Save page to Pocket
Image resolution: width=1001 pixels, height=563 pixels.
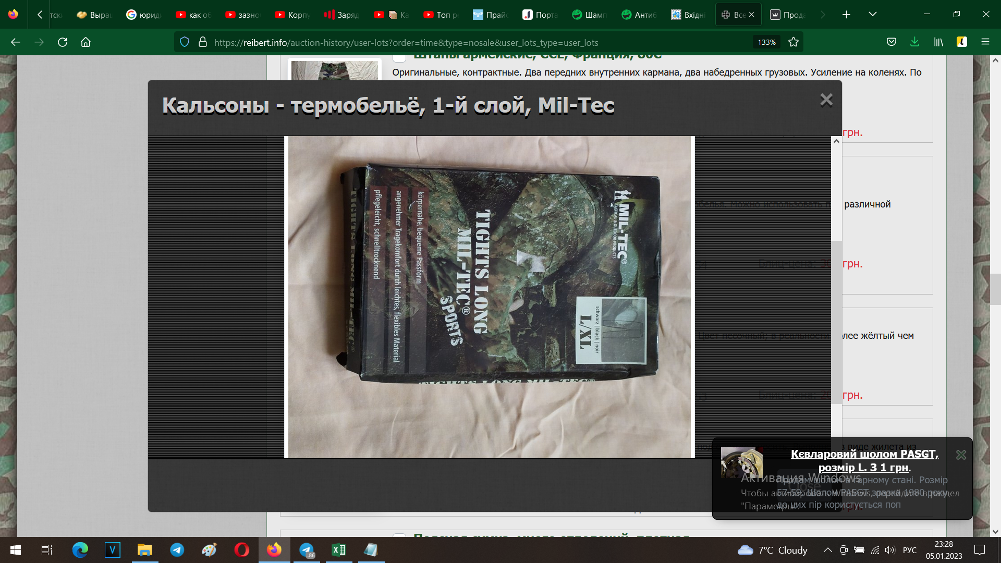pyautogui.click(x=892, y=42)
